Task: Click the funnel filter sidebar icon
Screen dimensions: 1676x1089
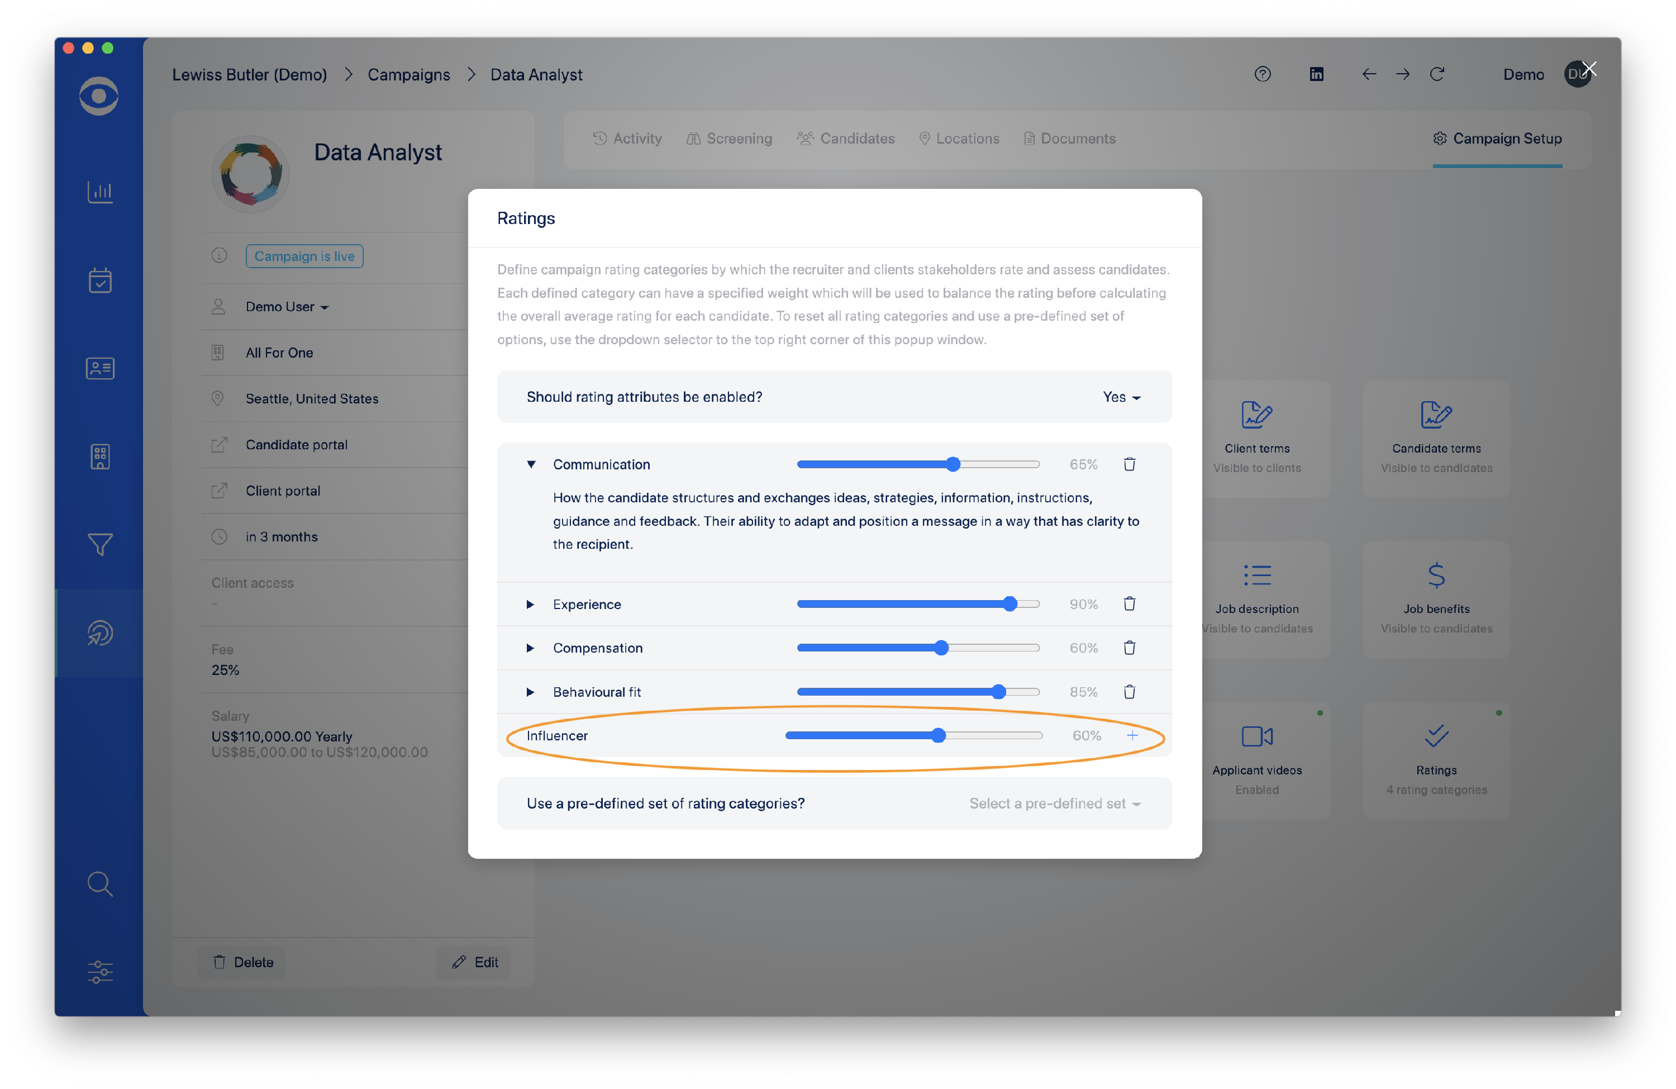Action: [100, 544]
